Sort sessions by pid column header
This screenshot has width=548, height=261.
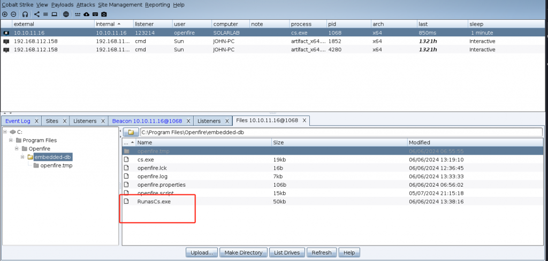click(x=349, y=24)
